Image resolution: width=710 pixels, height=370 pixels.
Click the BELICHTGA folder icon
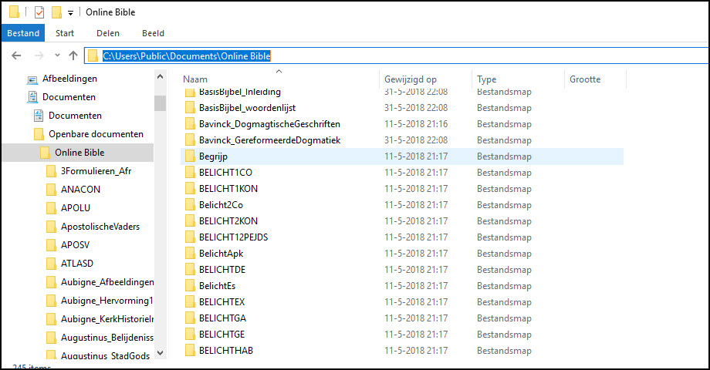[x=190, y=318]
